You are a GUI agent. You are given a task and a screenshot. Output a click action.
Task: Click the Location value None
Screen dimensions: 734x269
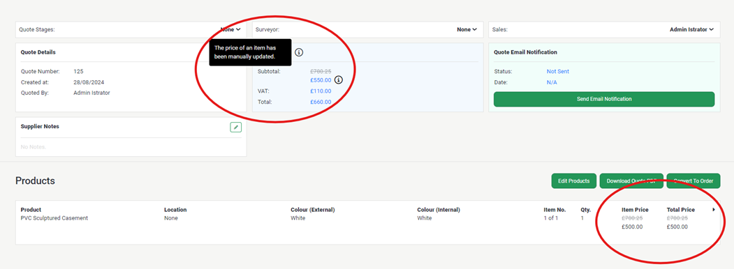coord(171,218)
